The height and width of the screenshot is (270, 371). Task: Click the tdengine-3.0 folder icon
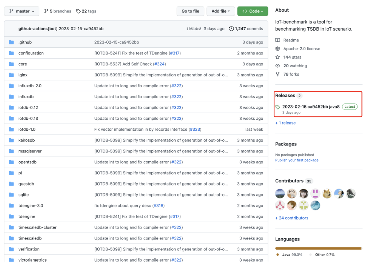click(11, 206)
